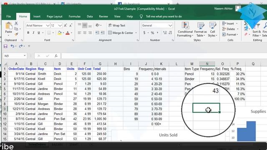
Task: Click Insert cells button
Action: pos(230,24)
